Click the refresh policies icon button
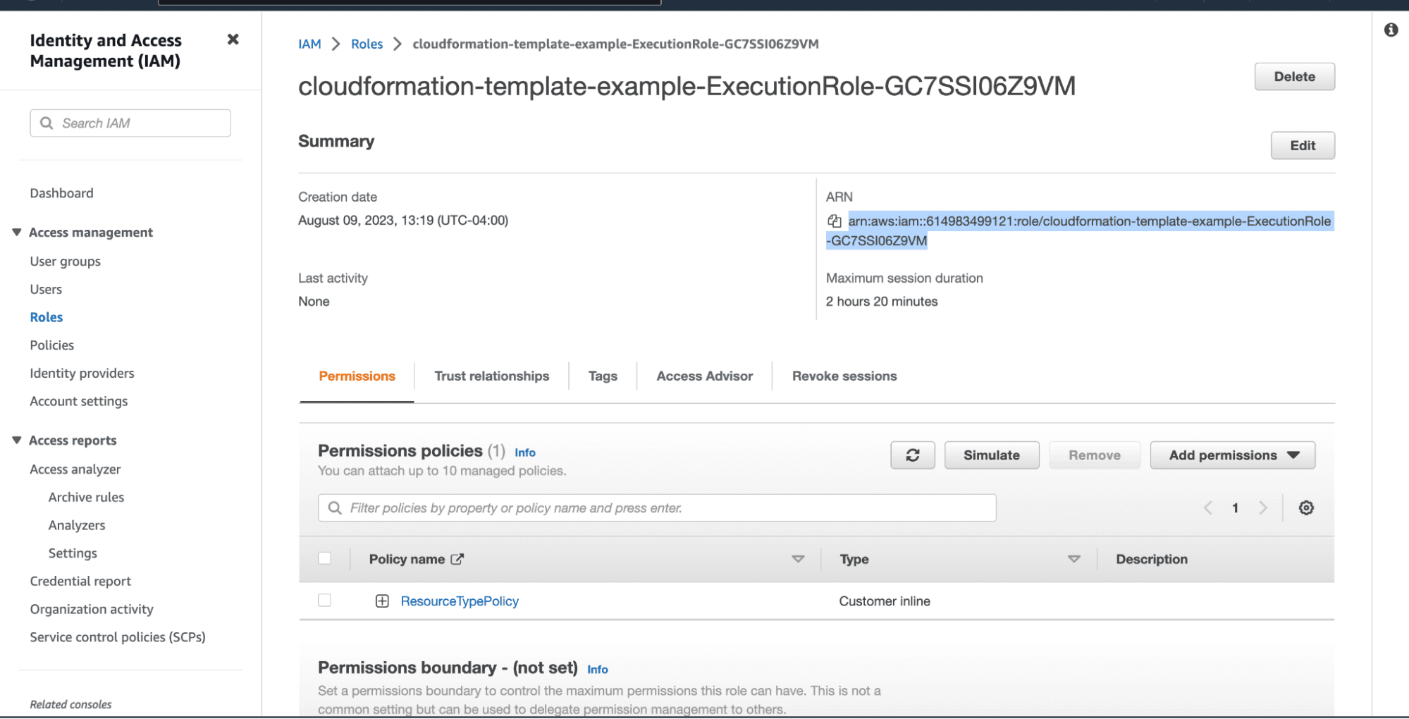Screen dimensions: 1409x719 tap(912, 455)
